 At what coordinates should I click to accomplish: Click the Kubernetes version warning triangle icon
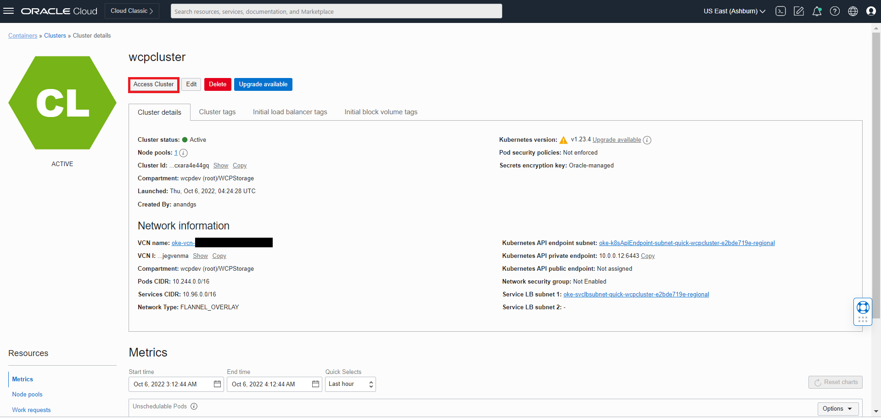coord(564,140)
